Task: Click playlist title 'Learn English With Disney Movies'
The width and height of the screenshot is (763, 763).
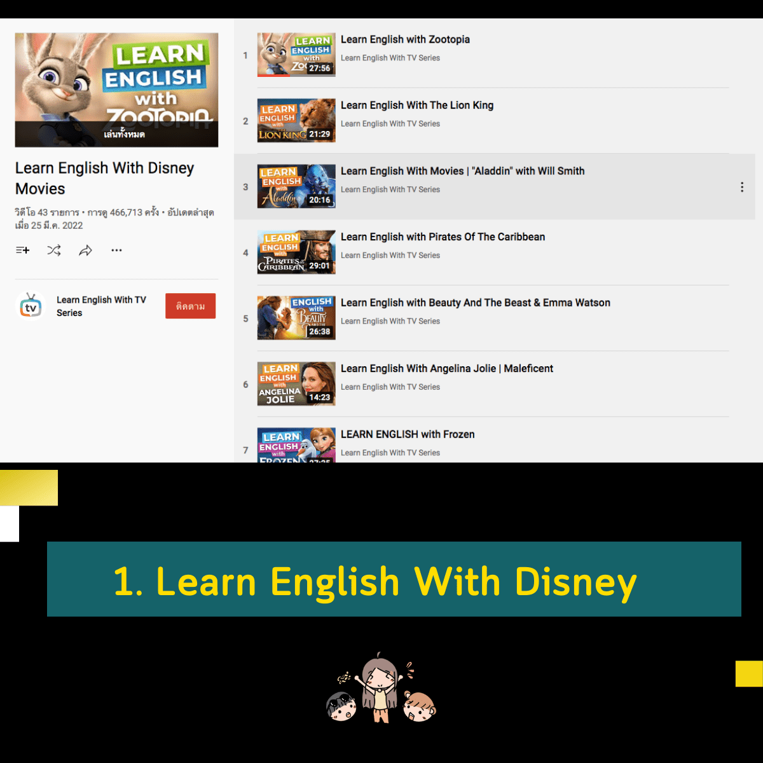Action: tap(105, 179)
